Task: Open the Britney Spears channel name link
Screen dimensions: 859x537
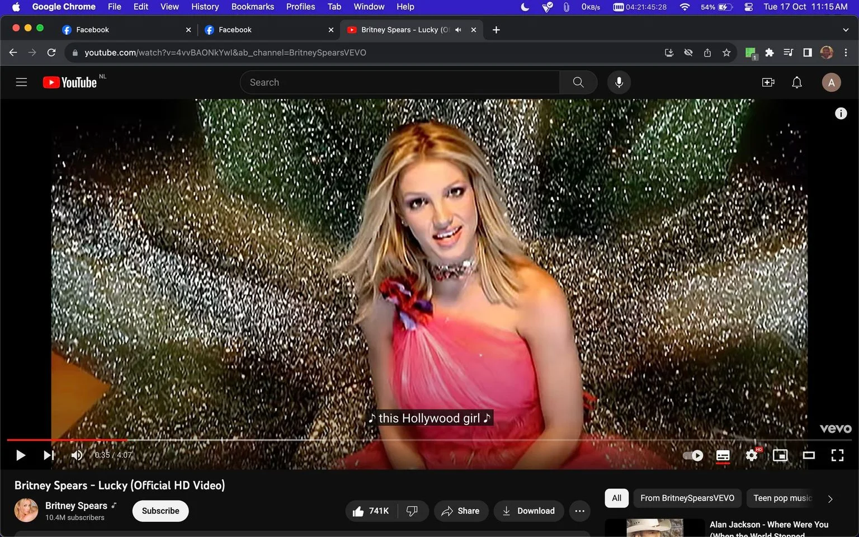Action: click(x=76, y=506)
